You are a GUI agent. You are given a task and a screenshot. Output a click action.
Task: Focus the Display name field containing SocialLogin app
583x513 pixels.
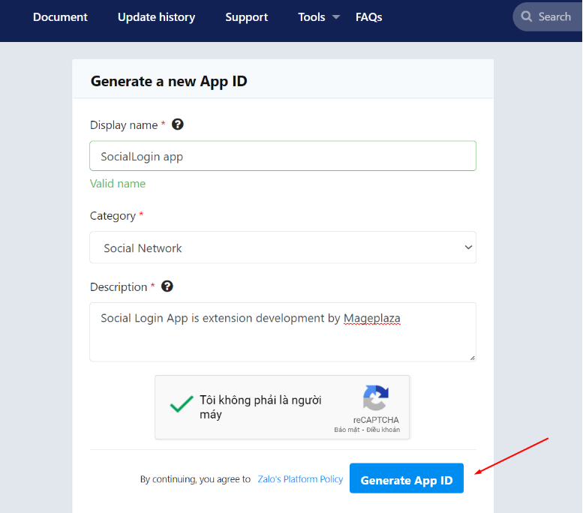(x=282, y=156)
